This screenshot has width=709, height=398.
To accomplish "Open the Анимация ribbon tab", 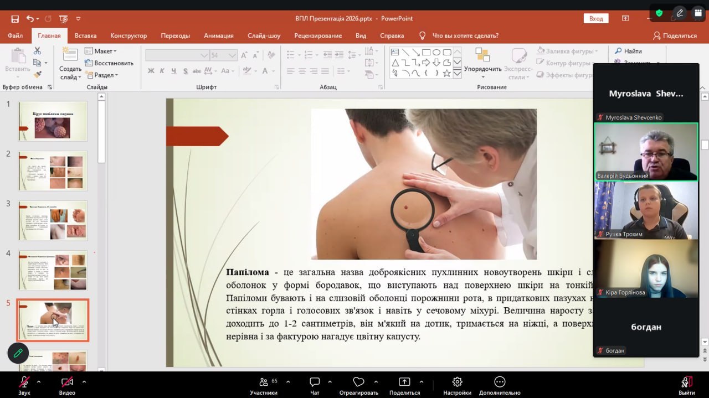I will point(218,35).
